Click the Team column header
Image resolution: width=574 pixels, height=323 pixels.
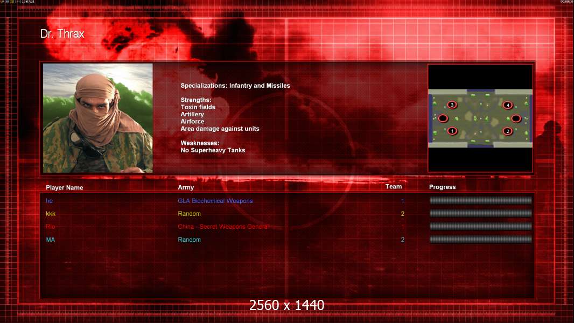394,187
